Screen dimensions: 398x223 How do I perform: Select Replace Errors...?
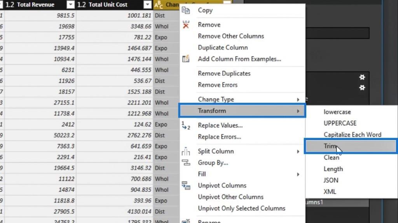click(219, 137)
